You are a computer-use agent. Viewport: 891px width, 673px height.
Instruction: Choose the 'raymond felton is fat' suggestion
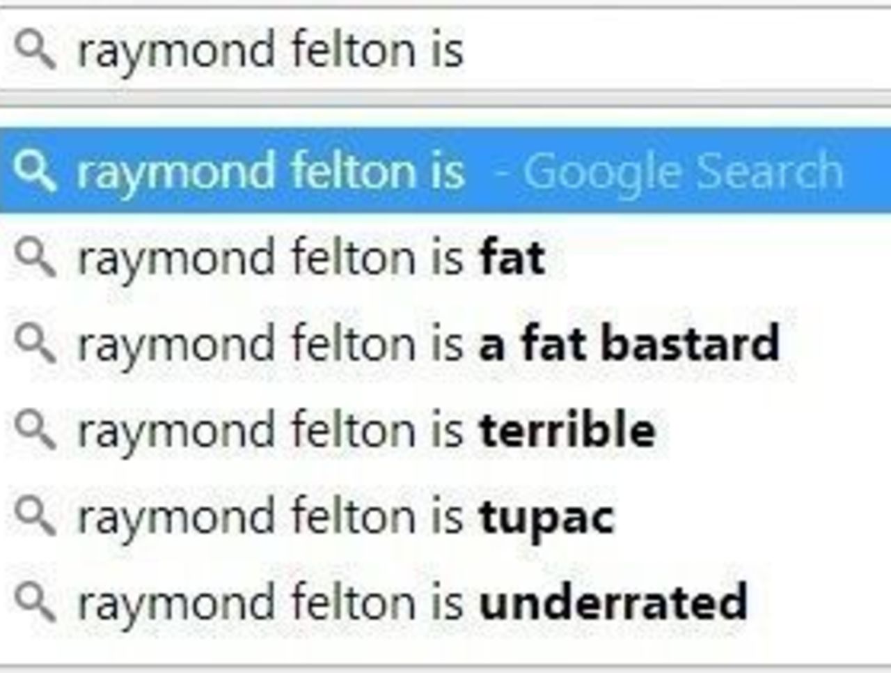310,258
